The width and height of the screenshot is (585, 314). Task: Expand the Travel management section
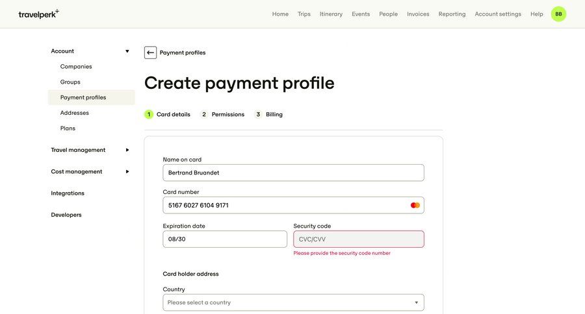click(127, 150)
